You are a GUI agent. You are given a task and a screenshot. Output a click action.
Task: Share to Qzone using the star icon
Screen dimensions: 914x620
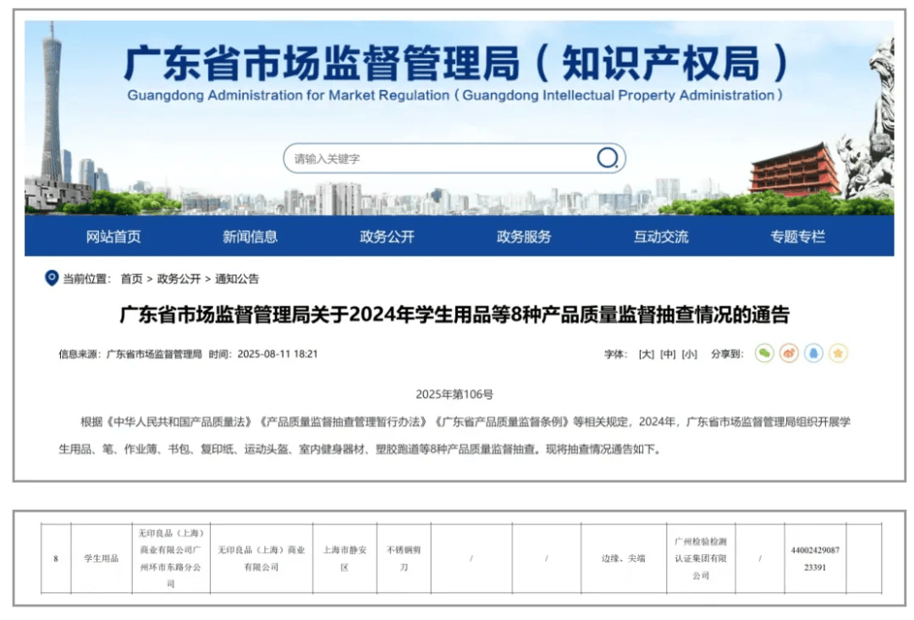coord(839,354)
